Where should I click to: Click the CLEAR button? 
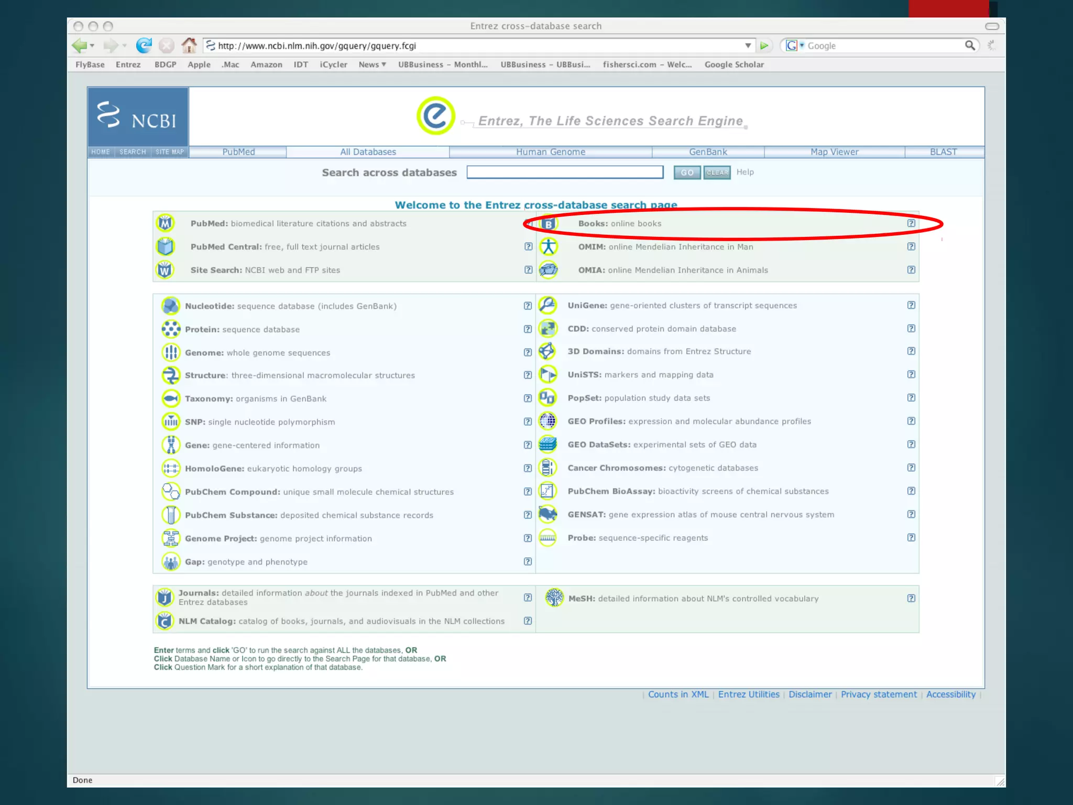[717, 172]
